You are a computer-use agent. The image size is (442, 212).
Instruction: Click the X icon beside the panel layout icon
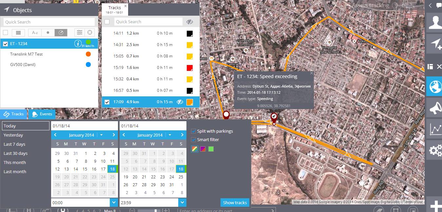(x=439, y=67)
